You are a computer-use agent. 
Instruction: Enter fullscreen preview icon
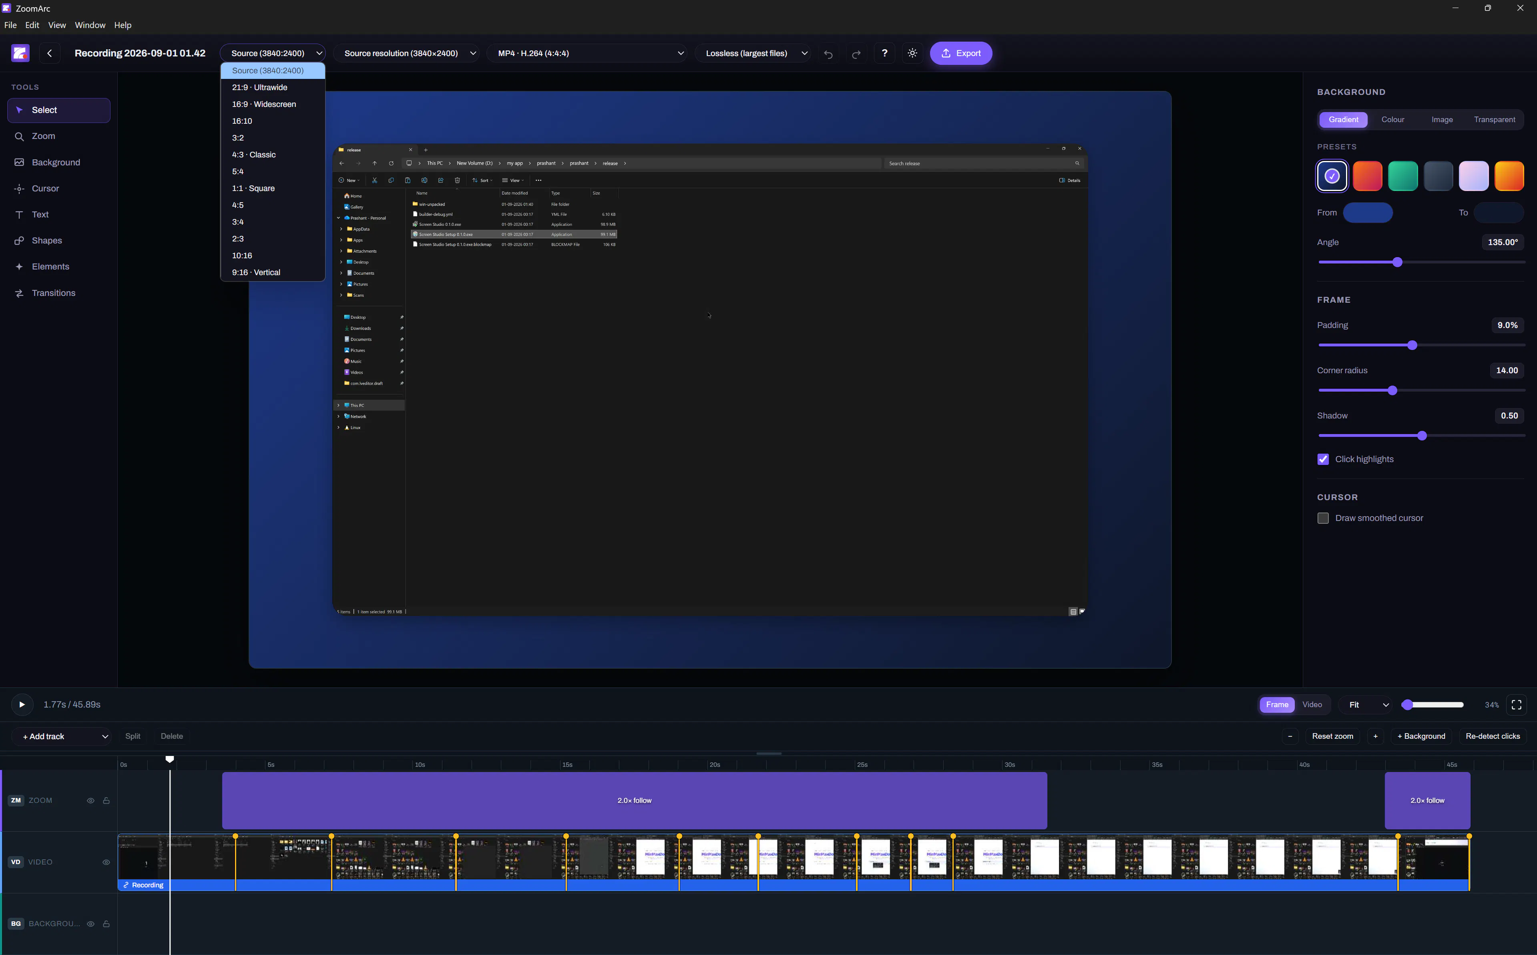click(x=1516, y=705)
